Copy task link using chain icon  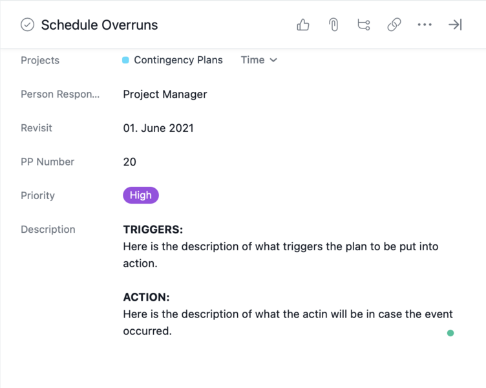394,25
